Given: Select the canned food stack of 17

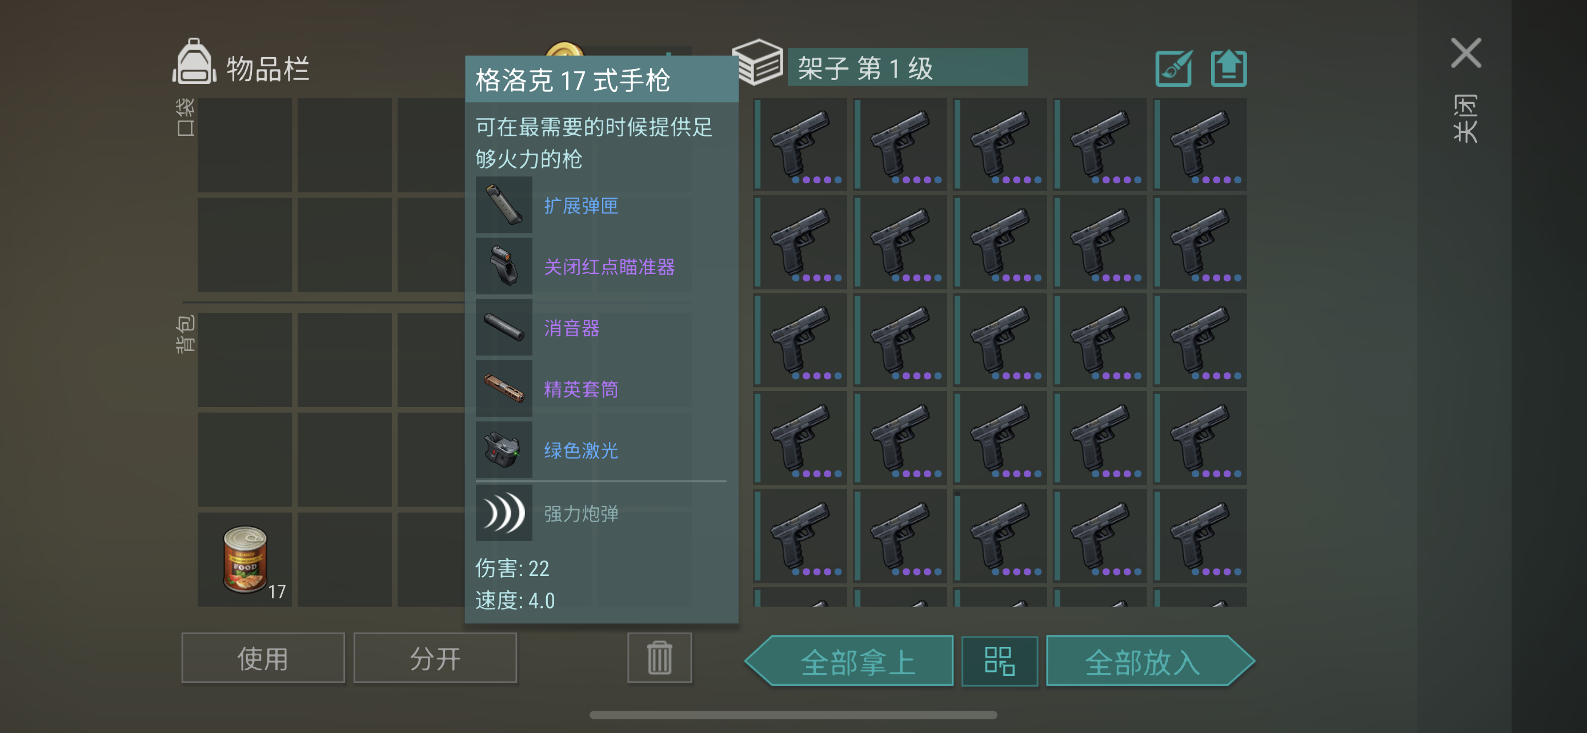Looking at the screenshot, I should click(x=245, y=560).
